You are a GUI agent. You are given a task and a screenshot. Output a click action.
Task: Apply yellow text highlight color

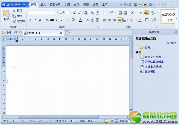click(x=73, y=20)
